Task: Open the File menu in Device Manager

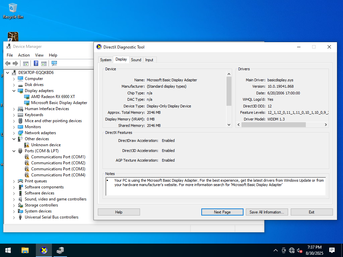Action: pos(10,55)
